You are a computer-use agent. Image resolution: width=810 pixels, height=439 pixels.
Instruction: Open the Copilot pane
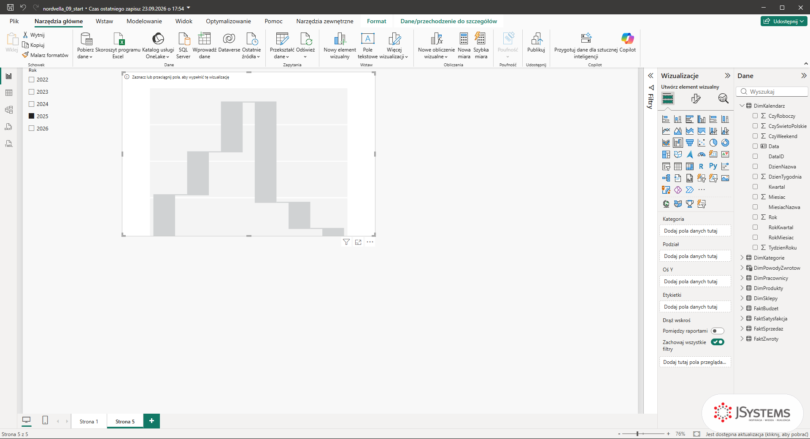pyautogui.click(x=628, y=43)
